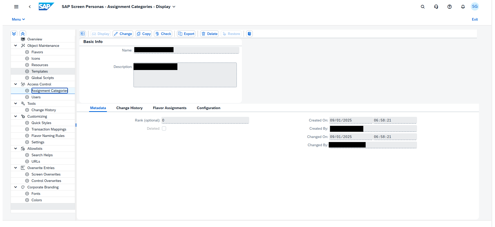
Task: Open the notifications bell
Action: click(x=463, y=7)
